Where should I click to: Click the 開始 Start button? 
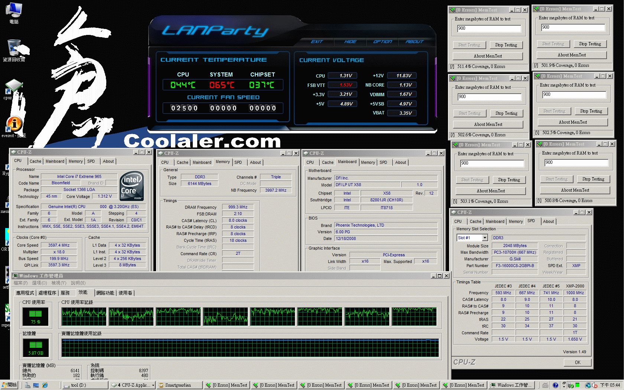(9, 385)
